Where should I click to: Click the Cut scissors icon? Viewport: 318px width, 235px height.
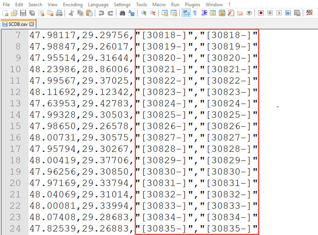(x=71, y=13)
